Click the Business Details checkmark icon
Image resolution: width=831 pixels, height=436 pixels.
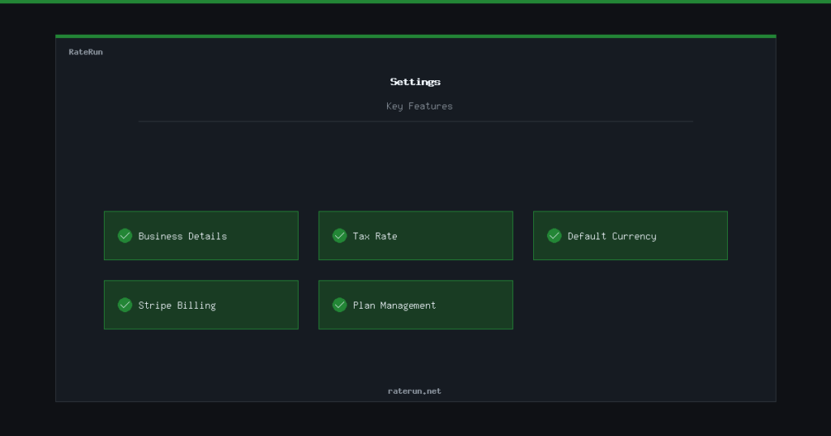tap(125, 236)
